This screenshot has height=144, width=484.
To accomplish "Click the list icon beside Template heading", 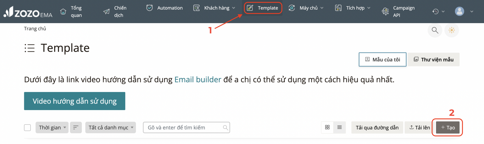I will point(29,48).
